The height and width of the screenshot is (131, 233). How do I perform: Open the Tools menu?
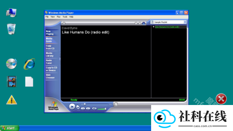click(65, 17)
